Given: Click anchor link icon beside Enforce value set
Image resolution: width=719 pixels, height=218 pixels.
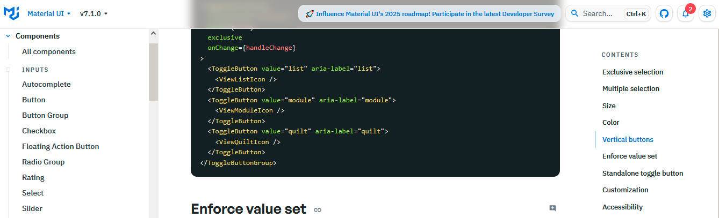Looking at the screenshot, I should point(318,209).
